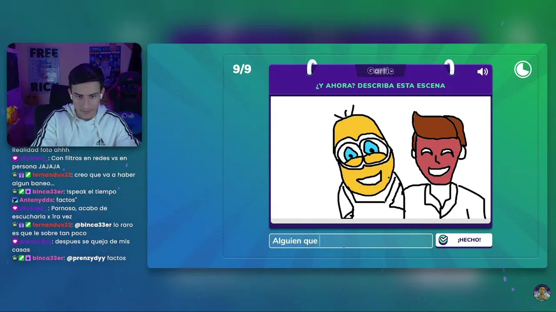This screenshot has width=556, height=312.
Task: Click chat message 'Con filtros en redes vs en'
Action: tap(89, 158)
